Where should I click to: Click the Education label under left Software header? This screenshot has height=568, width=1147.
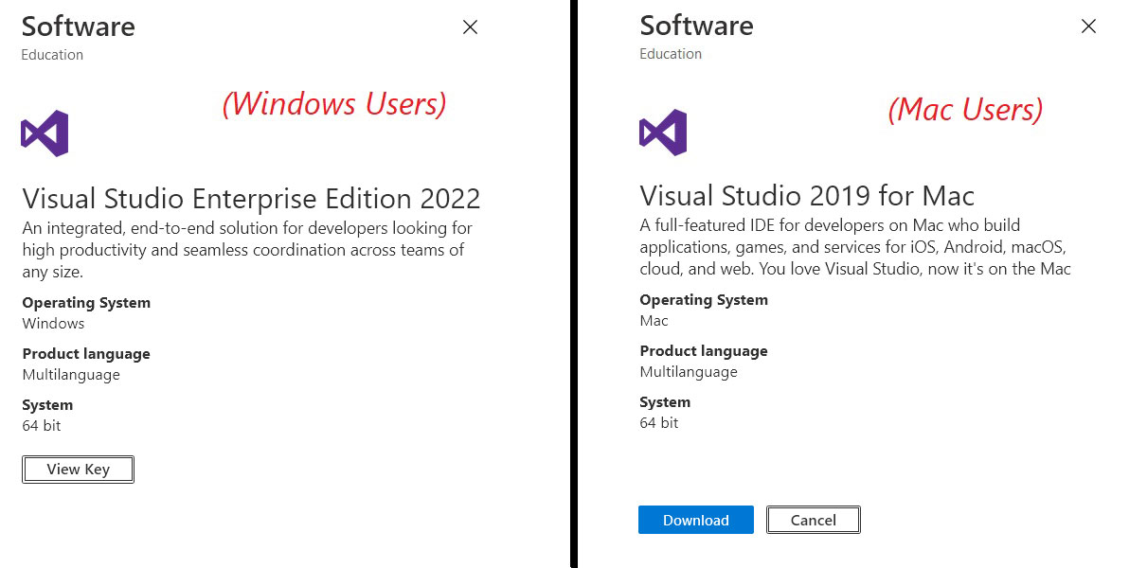[51, 55]
